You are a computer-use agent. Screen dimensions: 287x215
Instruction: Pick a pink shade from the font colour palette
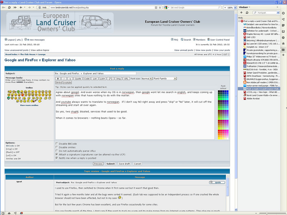[228, 134]
